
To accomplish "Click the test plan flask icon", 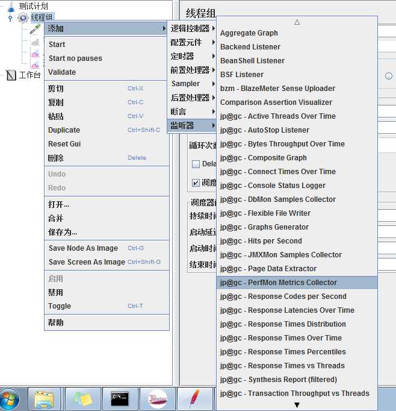I will (x=11, y=7).
